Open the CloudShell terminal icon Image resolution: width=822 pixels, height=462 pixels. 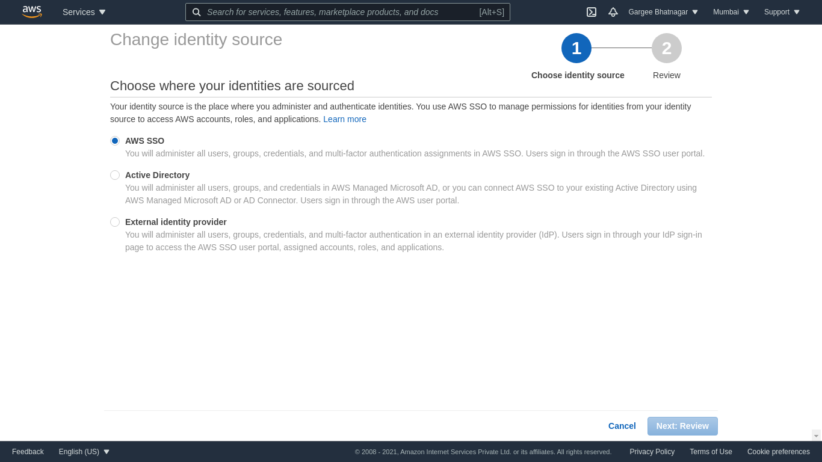click(x=592, y=12)
